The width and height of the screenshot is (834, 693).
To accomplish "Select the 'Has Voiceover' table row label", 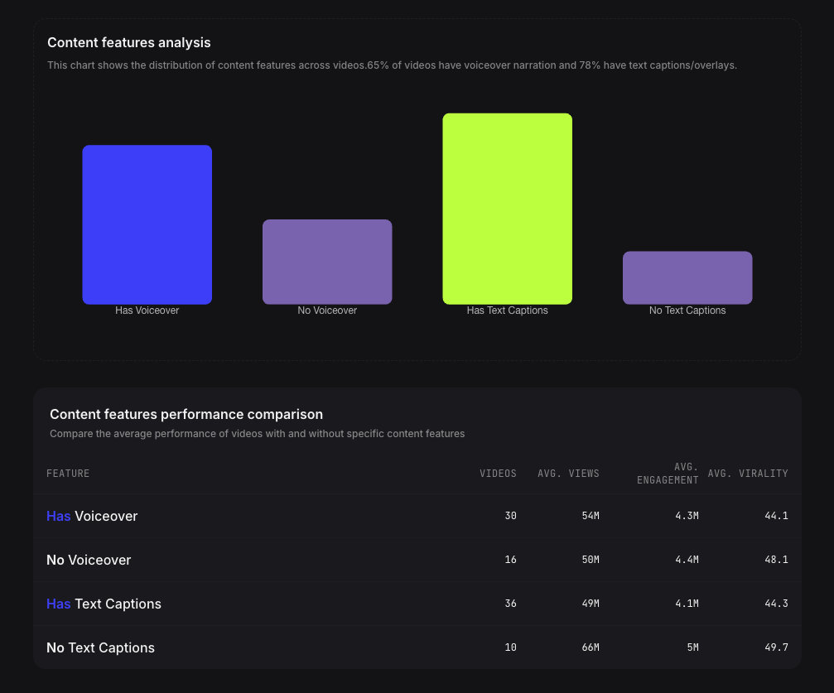I will [92, 516].
